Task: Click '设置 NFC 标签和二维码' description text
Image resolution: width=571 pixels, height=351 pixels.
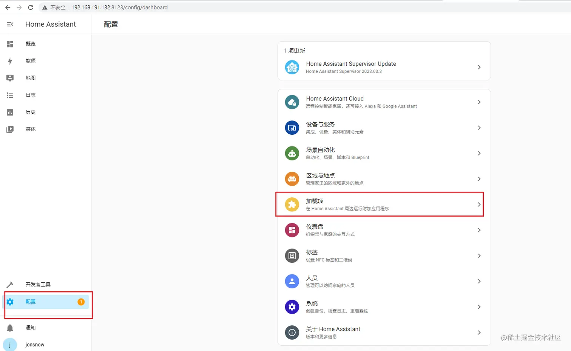Action: coord(329,260)
